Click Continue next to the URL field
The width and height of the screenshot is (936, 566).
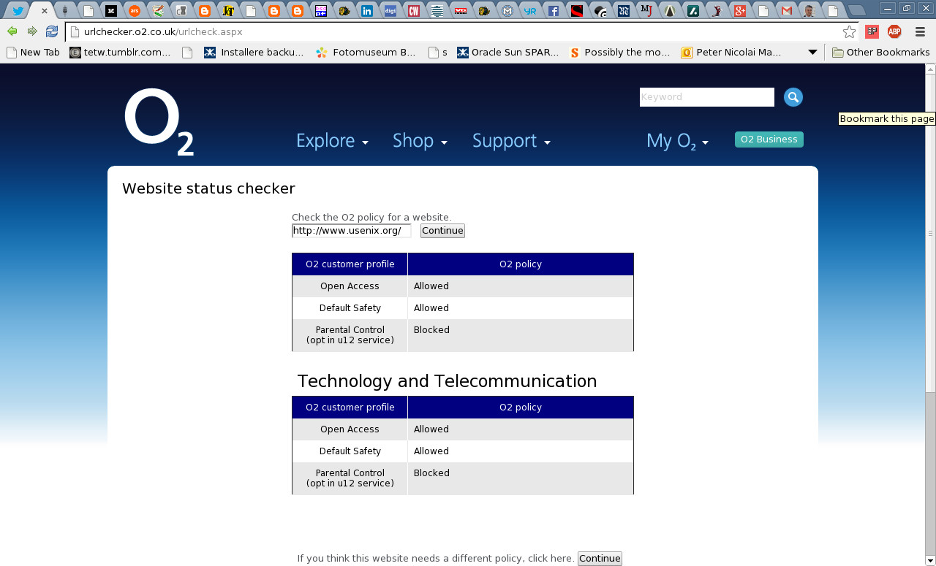(442, 231)
